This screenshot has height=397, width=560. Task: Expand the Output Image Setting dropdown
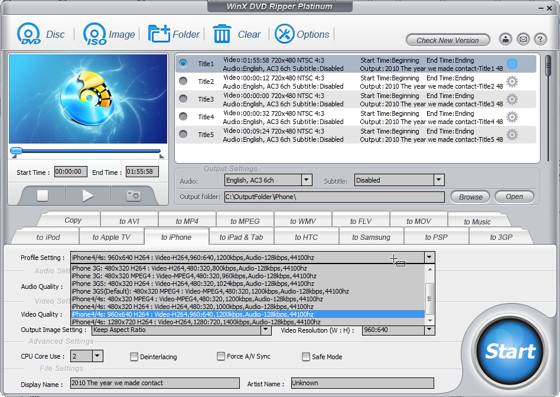265,330
